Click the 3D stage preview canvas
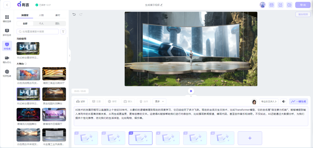 coord(191,49)
